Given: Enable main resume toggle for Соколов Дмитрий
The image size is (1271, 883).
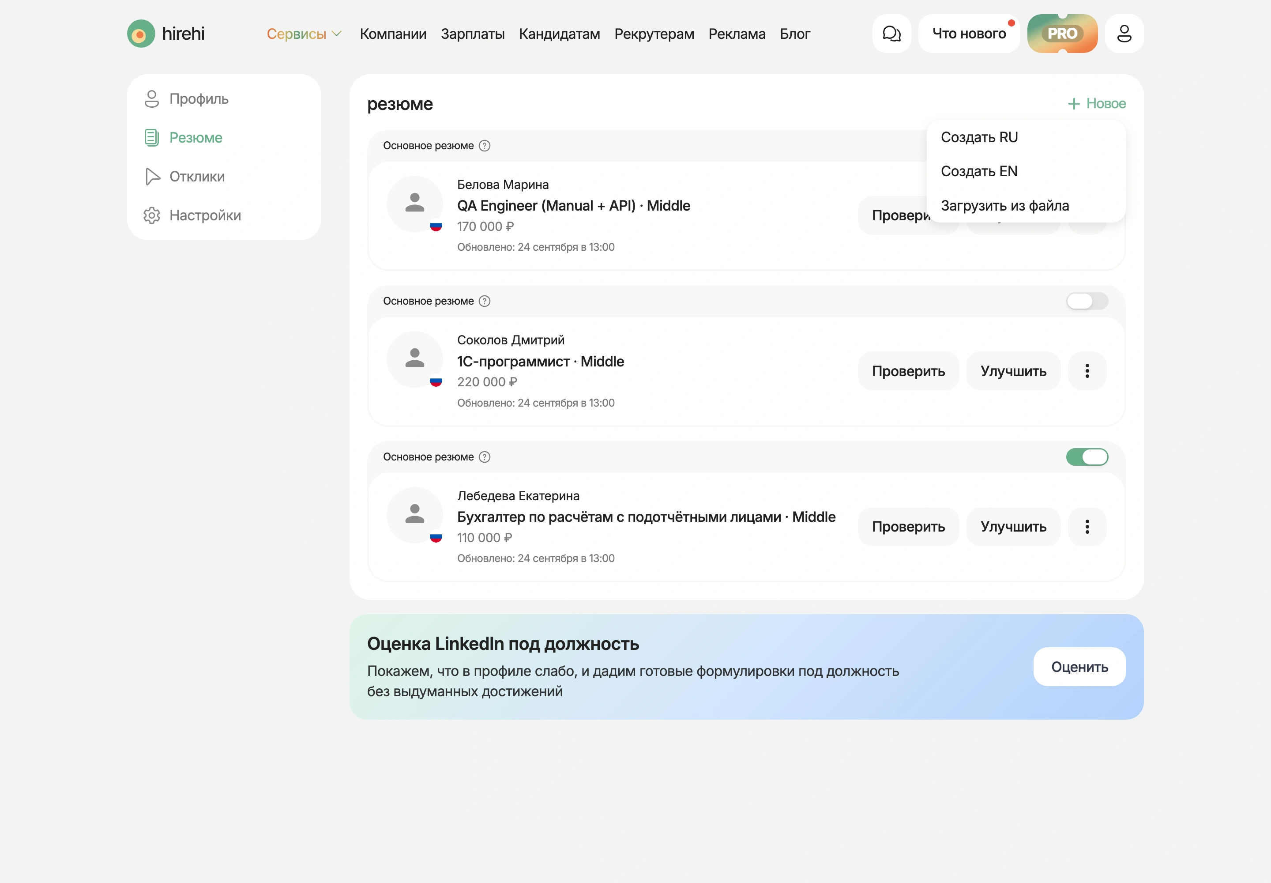Looking at the screenshot, I should [x=1087, y=301].
